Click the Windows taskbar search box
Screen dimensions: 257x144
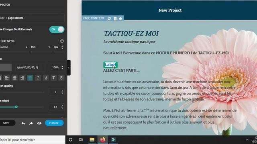click(33, 140)
